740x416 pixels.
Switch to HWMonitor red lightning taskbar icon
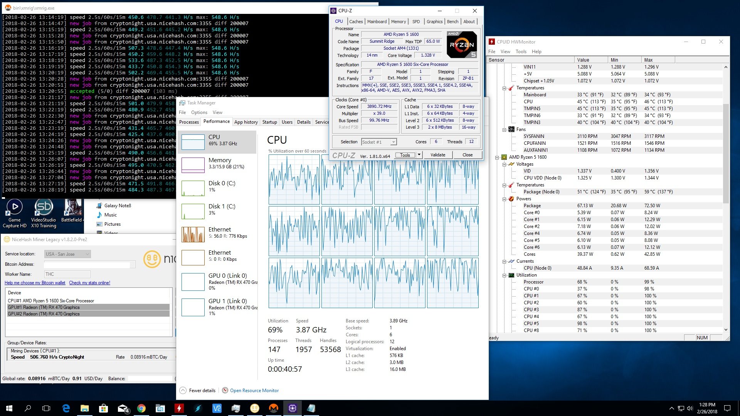coord(179,408)
